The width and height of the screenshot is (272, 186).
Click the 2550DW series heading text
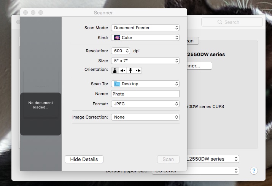206,55
